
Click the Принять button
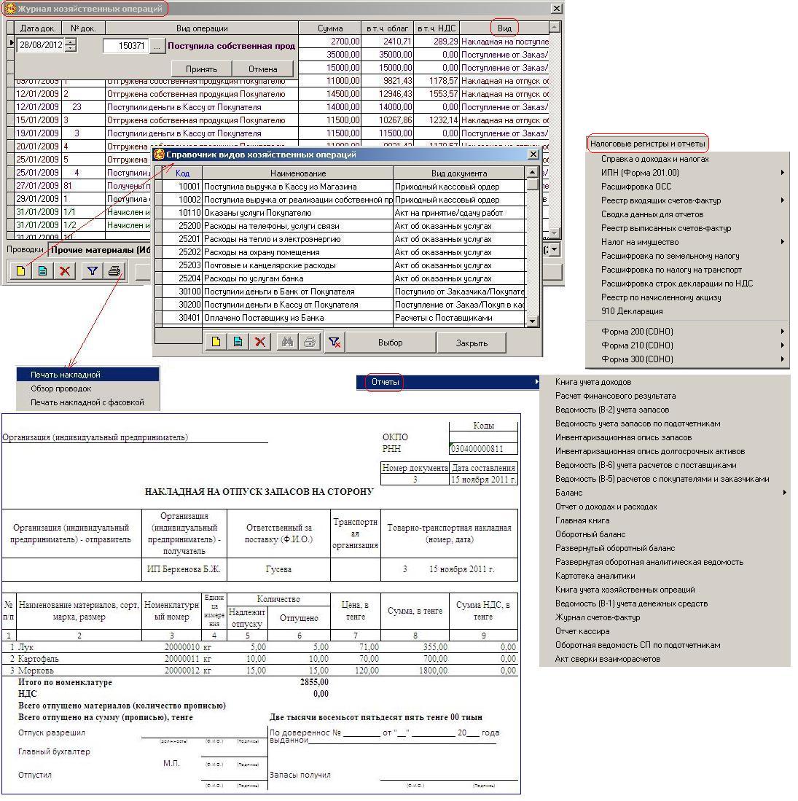[x=201, y=69]
